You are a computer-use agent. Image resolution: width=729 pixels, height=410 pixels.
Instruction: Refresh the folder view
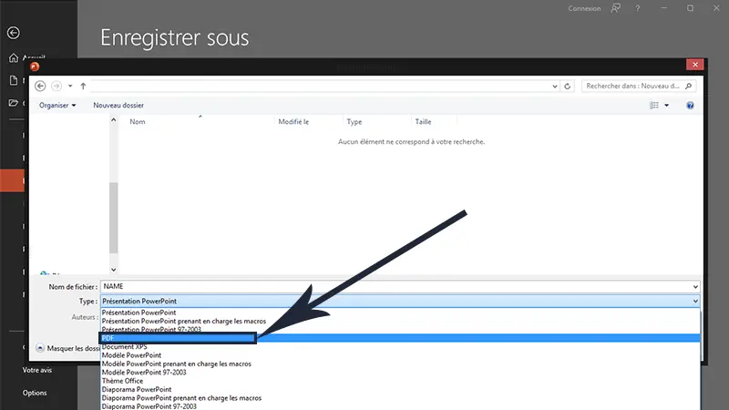(x=567, y=86)
